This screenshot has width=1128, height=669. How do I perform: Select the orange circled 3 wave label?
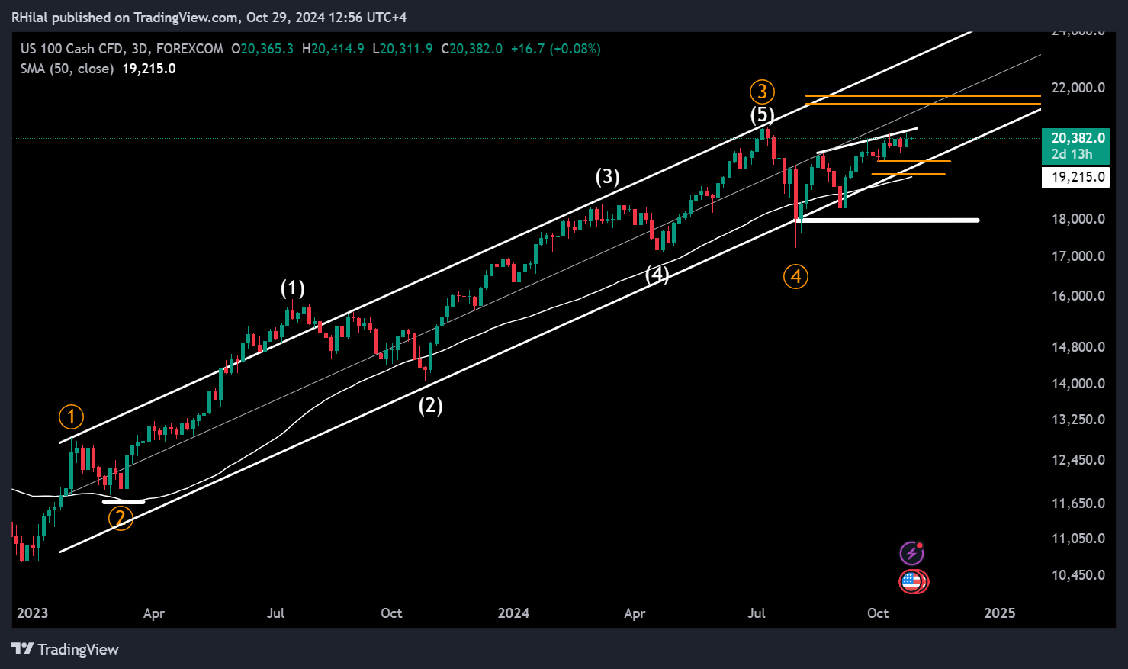[762, 92]
